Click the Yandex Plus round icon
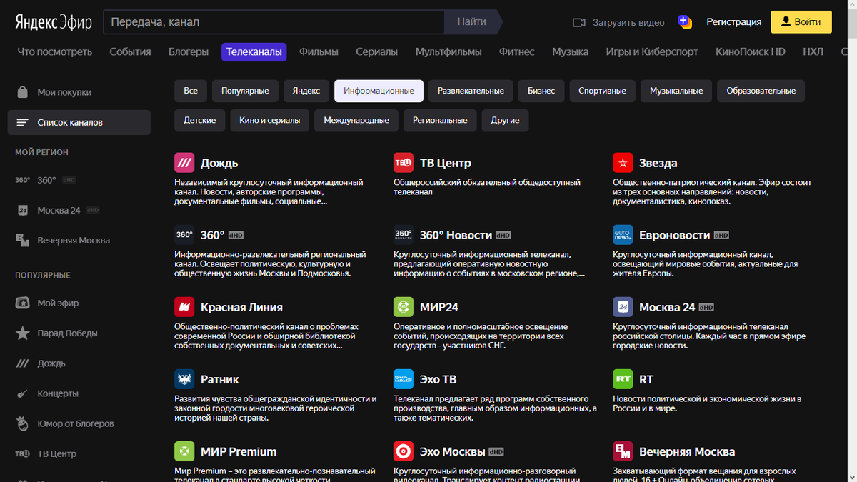The width and height of the screenshot is (857, 482). [x=685, y=22]
